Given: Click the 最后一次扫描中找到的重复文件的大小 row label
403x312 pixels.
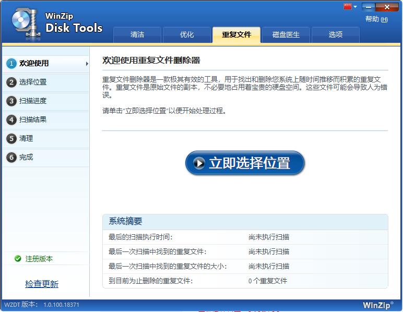Looking at the screenshot, I should (x=168, y=266).
